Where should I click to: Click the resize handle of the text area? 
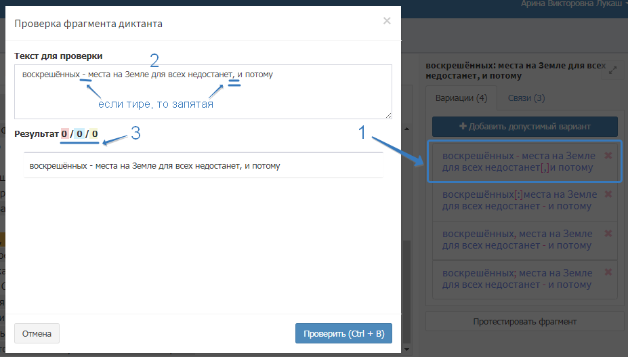tap(388, 115)
